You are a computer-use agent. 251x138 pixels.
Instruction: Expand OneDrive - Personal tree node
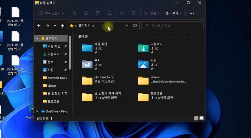coord(37,111)
